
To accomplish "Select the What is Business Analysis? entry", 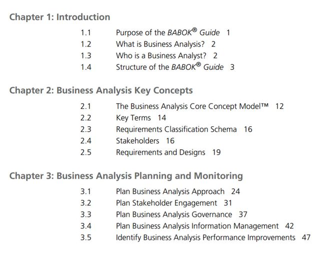I will (x=160, y=44).
